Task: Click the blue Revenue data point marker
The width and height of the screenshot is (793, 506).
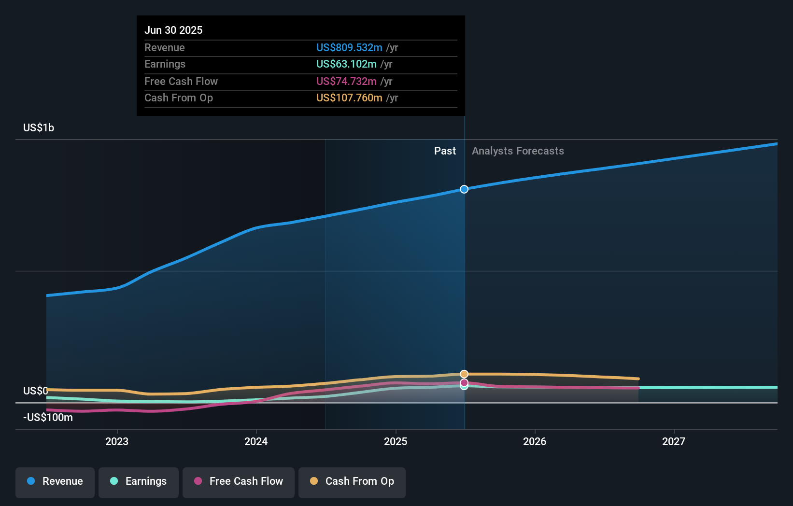Action: tap(464, 189)
